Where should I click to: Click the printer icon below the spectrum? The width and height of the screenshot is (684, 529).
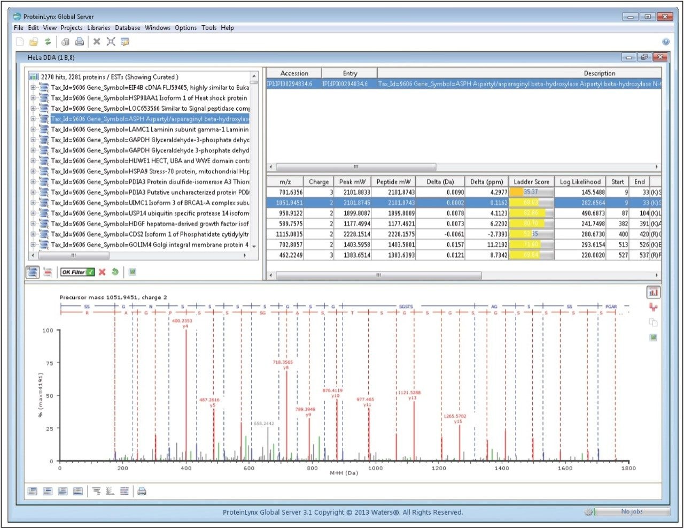point(142,491)
